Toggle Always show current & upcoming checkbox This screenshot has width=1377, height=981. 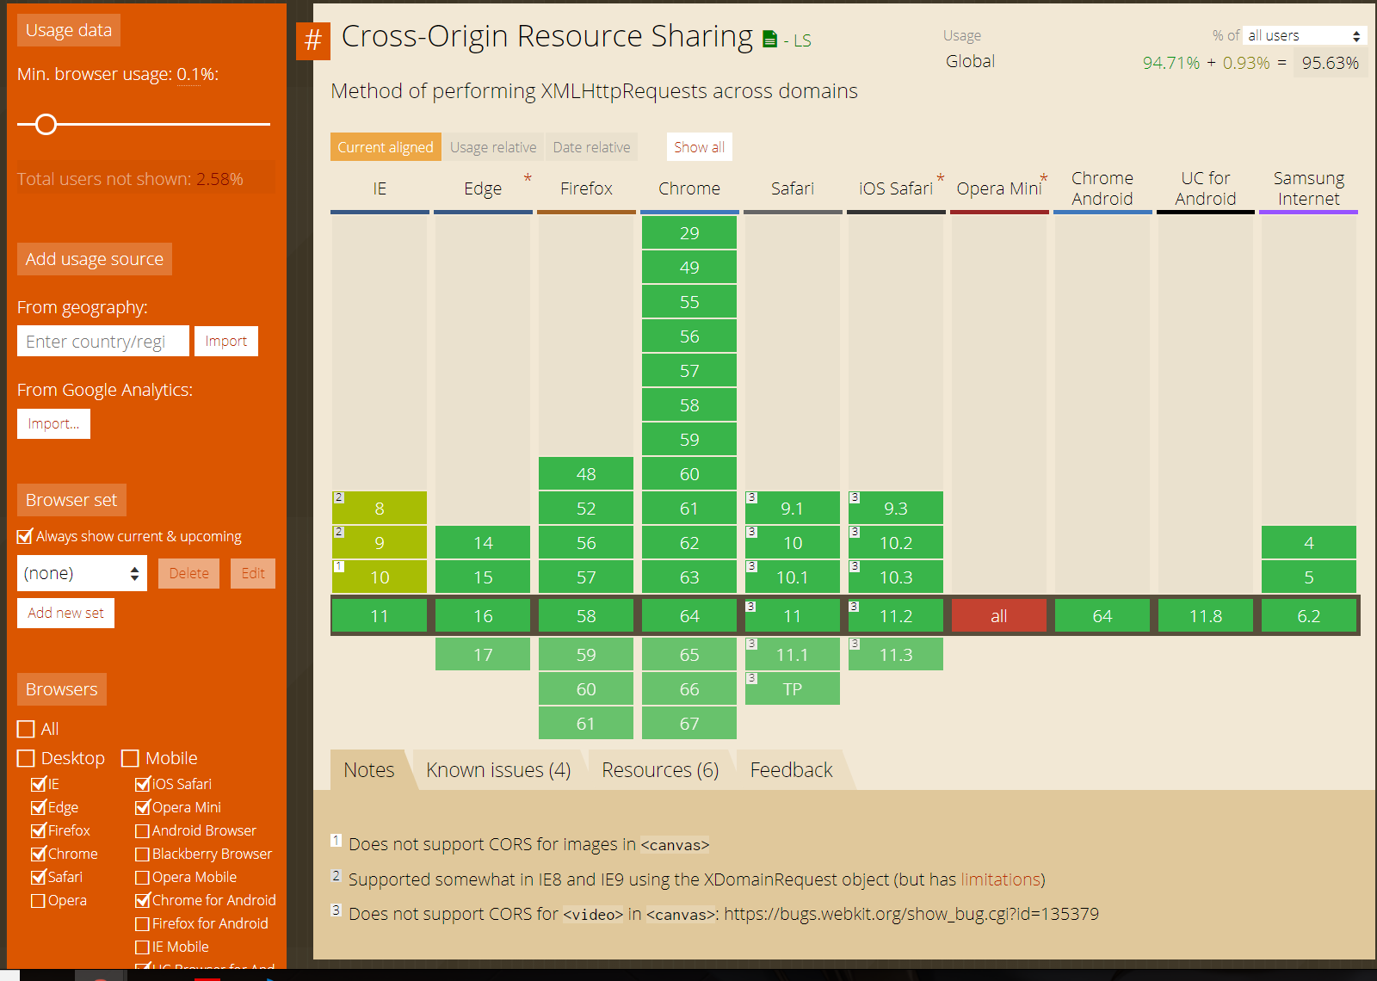(x=26, y=536)
